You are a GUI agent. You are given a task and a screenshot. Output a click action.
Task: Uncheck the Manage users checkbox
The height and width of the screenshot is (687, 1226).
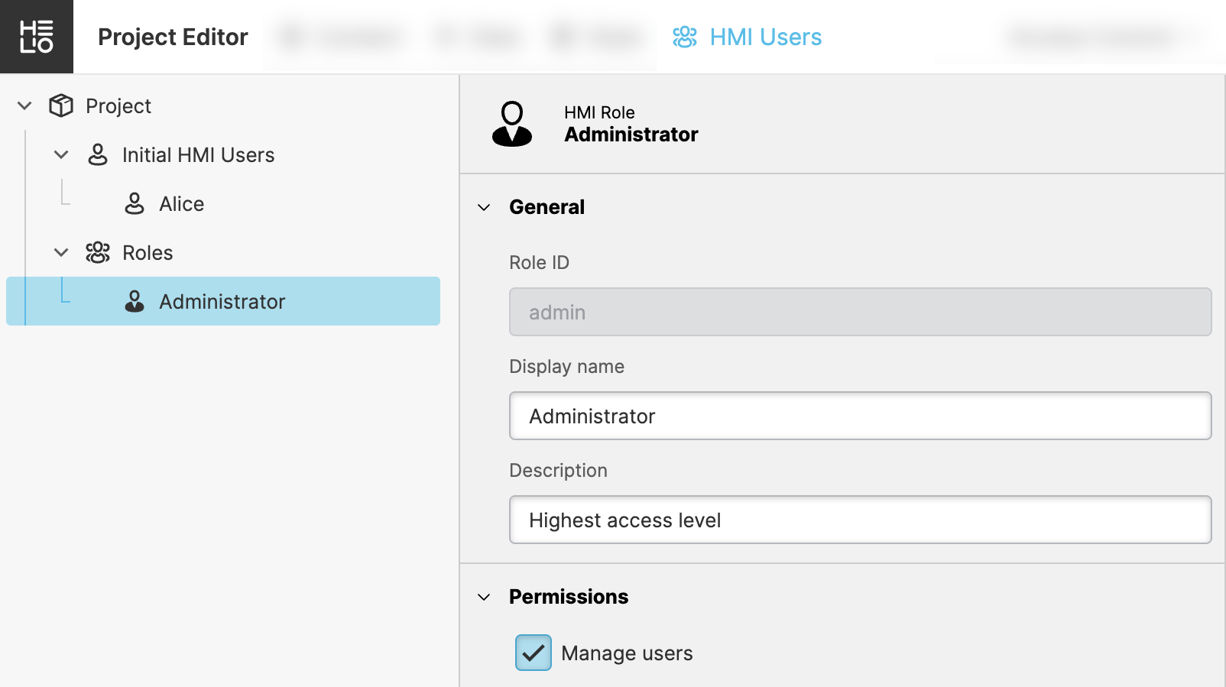tap(534, 653)
